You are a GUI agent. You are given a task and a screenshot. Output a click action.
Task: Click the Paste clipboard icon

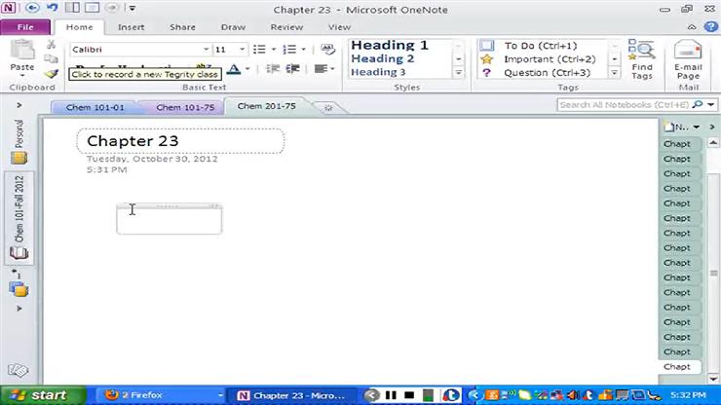(x=21, y=50)
